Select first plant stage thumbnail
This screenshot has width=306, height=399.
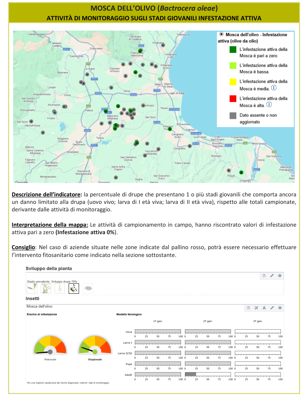click(x=32, y=288)
